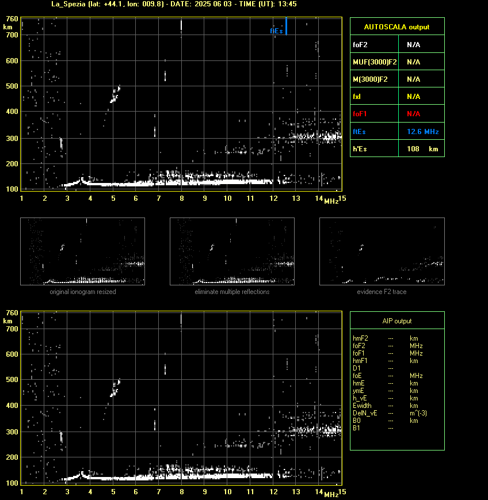Click the 760 height tick on the lower ionogram
This screenshot has height=500, width=488.
click(12, 313)
